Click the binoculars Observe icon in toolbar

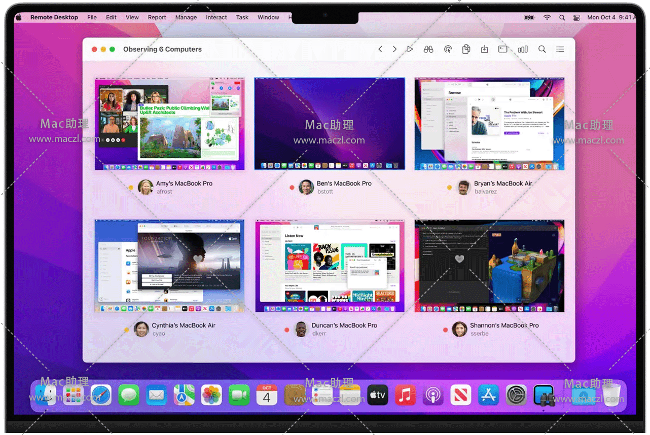pyautogui.click(x=428, y=49)
